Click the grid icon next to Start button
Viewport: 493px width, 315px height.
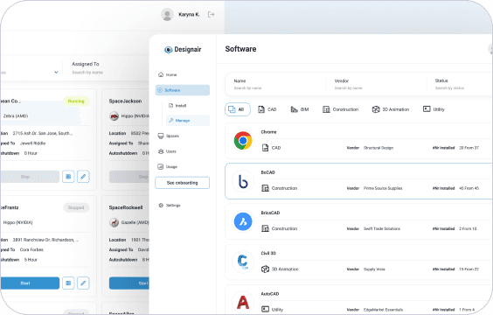point(68,283)
